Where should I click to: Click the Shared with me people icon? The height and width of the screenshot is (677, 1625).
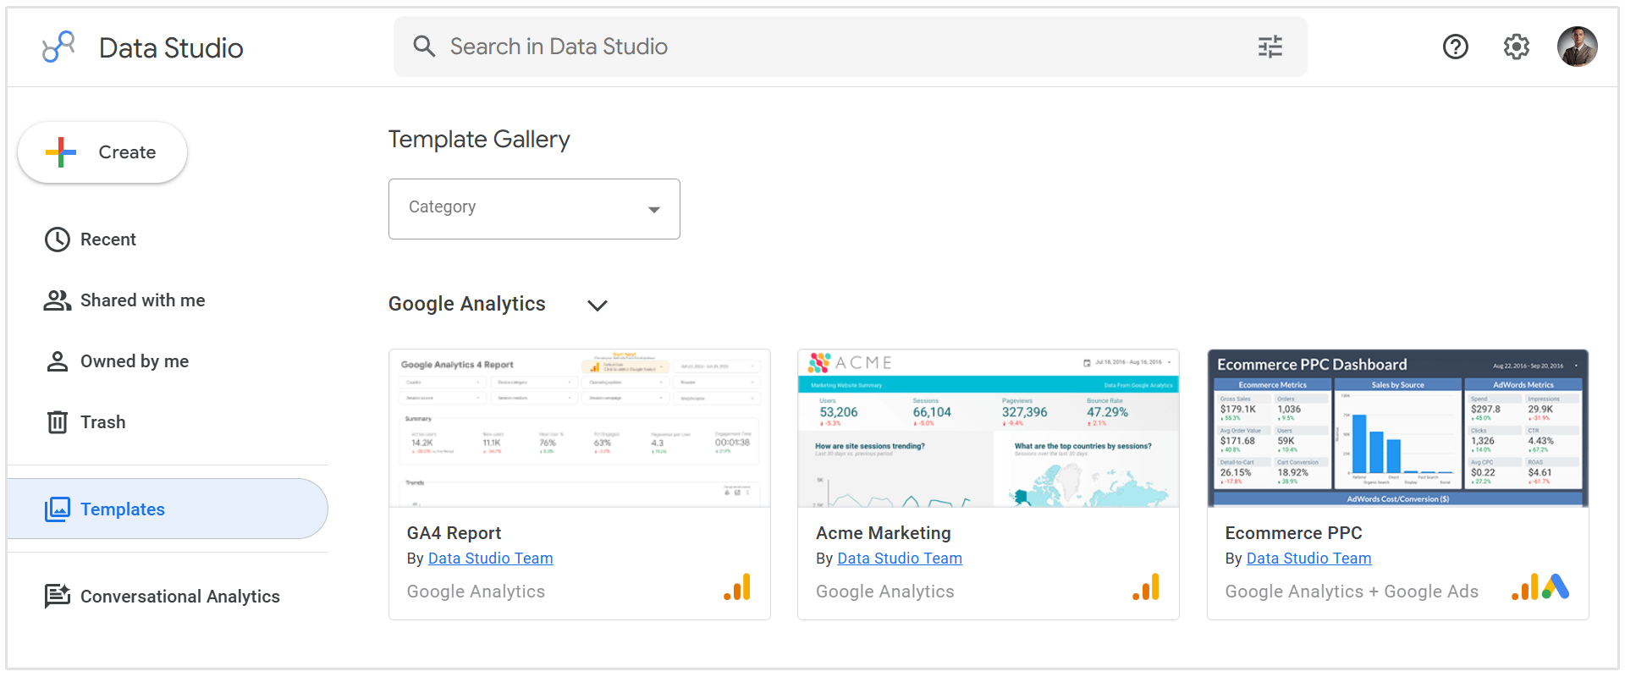pos(58,300)
